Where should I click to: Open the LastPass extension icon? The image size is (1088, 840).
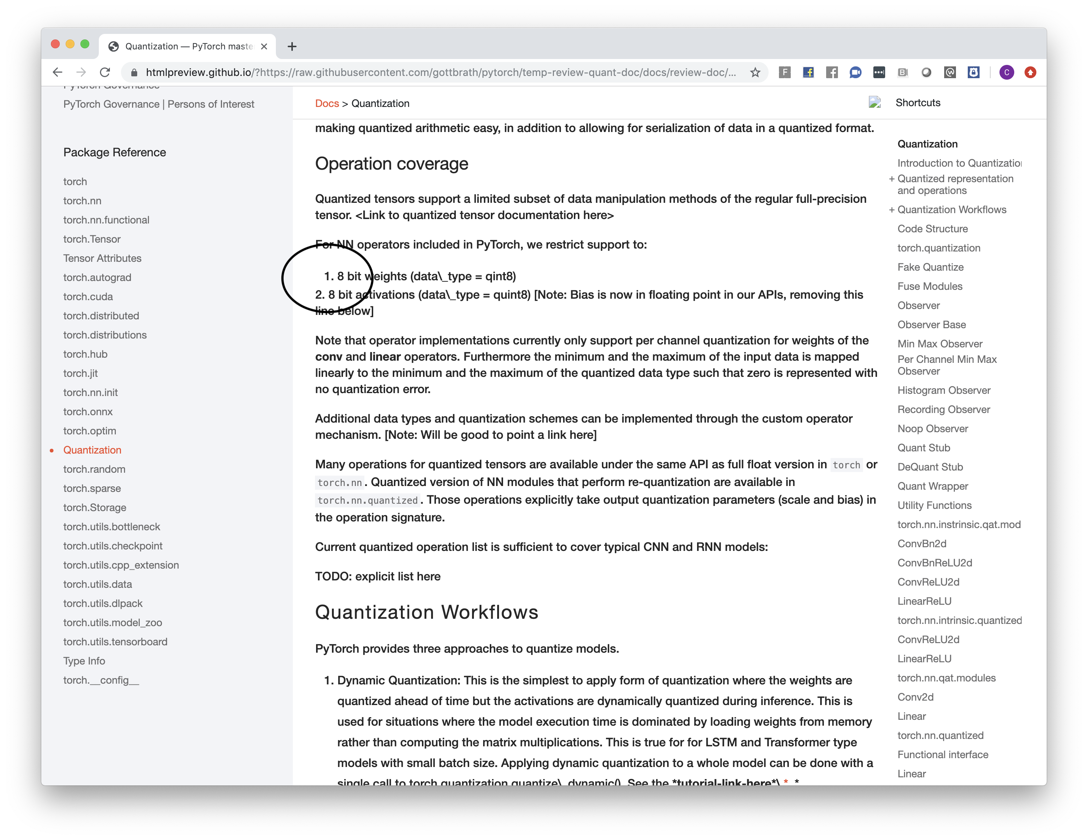(879, 72)
